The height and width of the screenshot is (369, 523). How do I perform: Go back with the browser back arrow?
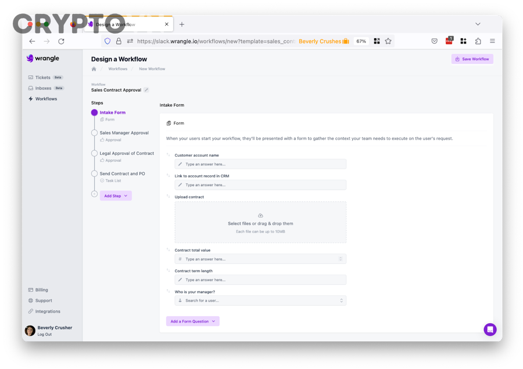(x=32, y=41)
